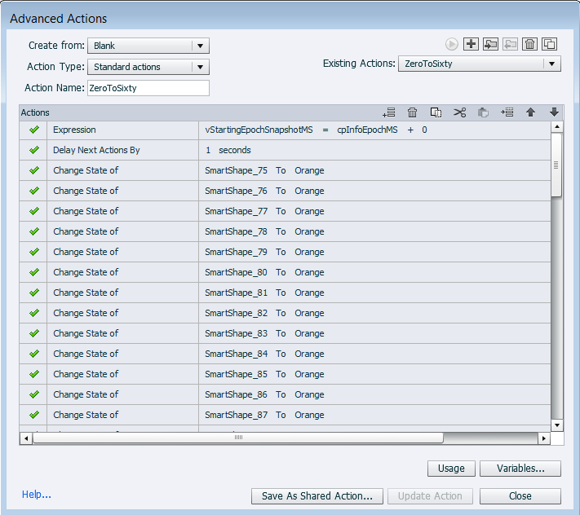580x515 pixels.
Task: Move the selected row up
Action: (x=530, y=112)
